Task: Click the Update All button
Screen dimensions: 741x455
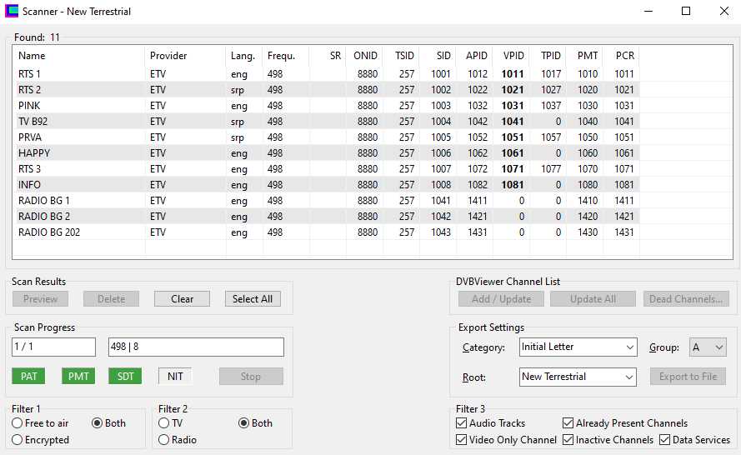Action: tap(593, 299)
